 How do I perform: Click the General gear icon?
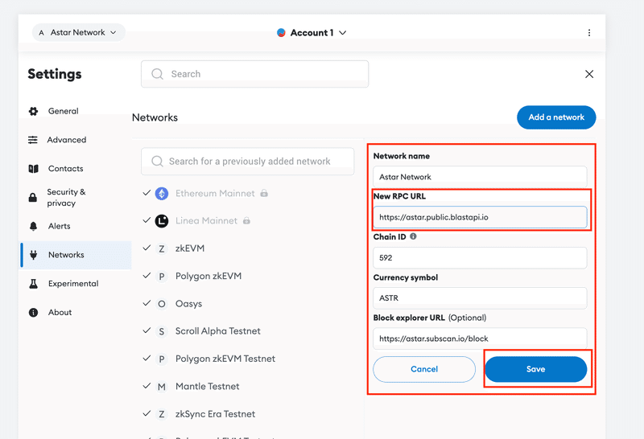click(x=33, y=111)
